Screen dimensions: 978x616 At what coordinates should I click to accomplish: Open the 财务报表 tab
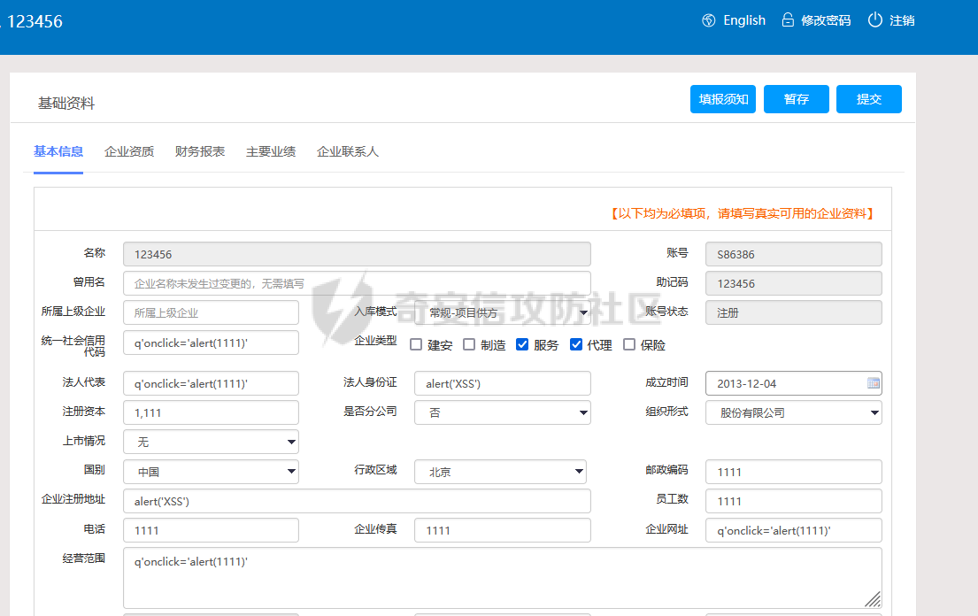200,151
